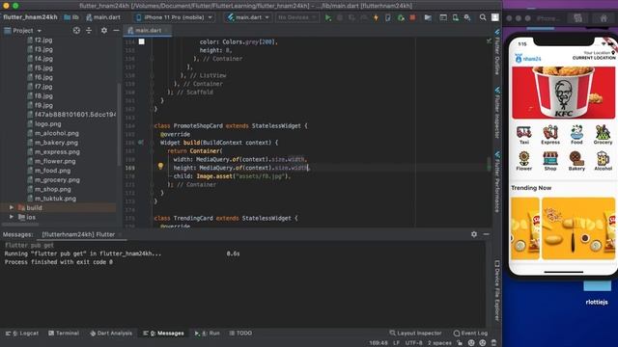Viewport: 618px width, 347px height.
Task: Open the Terminal tool window
Action: [x=64, y=334]
